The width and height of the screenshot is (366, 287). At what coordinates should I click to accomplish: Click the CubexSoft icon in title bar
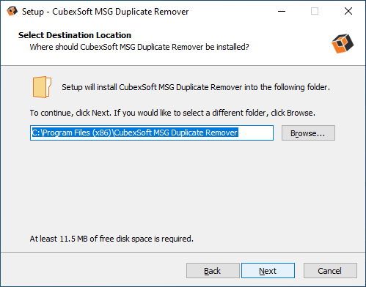pos(12,11)
